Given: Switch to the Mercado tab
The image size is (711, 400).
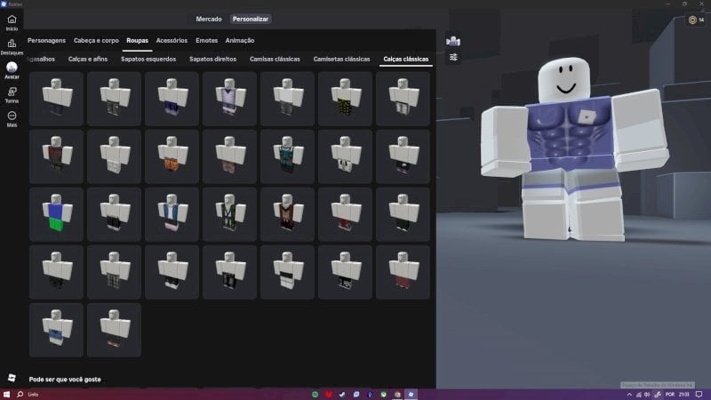Looking at the screenshot, I should [209, 19].
